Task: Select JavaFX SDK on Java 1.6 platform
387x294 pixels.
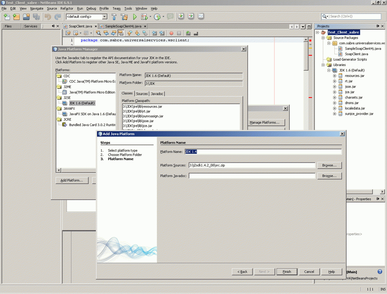Action: click(92, 114)
